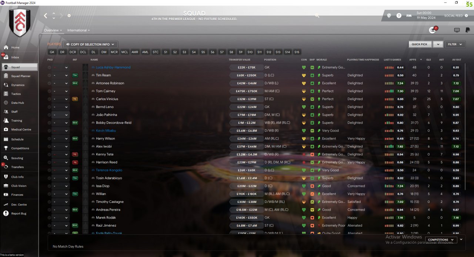
Task: Open Tactics section
Action: coord(19,94)
